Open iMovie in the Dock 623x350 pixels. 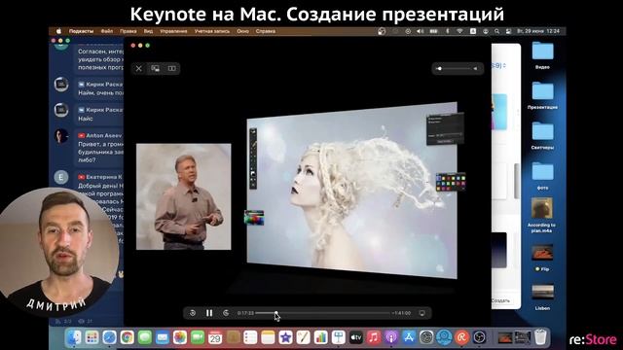point(285,337)
